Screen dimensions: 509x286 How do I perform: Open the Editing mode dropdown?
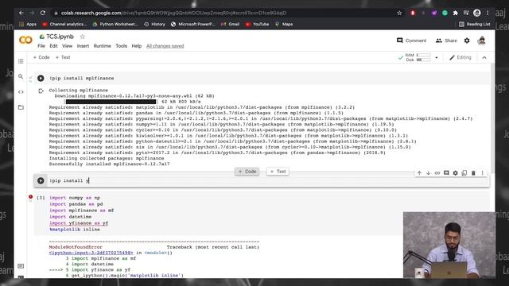(460, 57)
